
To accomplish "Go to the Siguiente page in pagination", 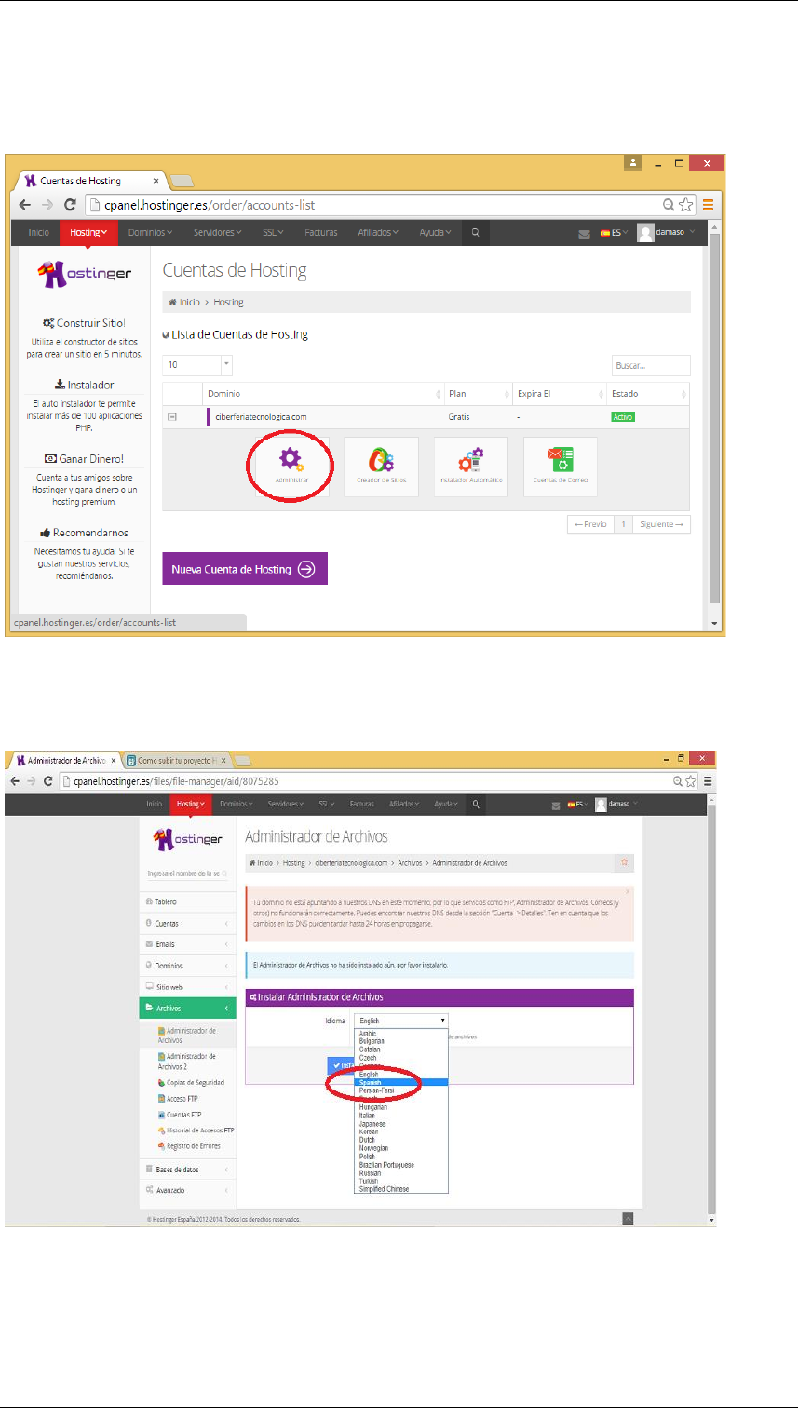I will tap(662, 524).
